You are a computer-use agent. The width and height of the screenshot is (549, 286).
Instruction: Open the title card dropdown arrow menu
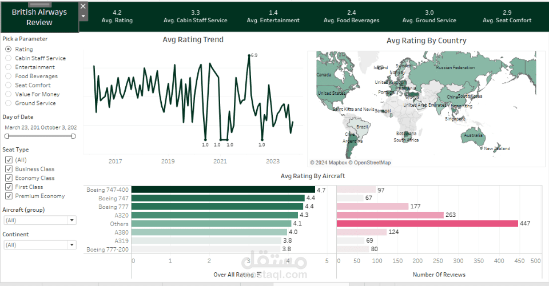(x=83, y=16)
